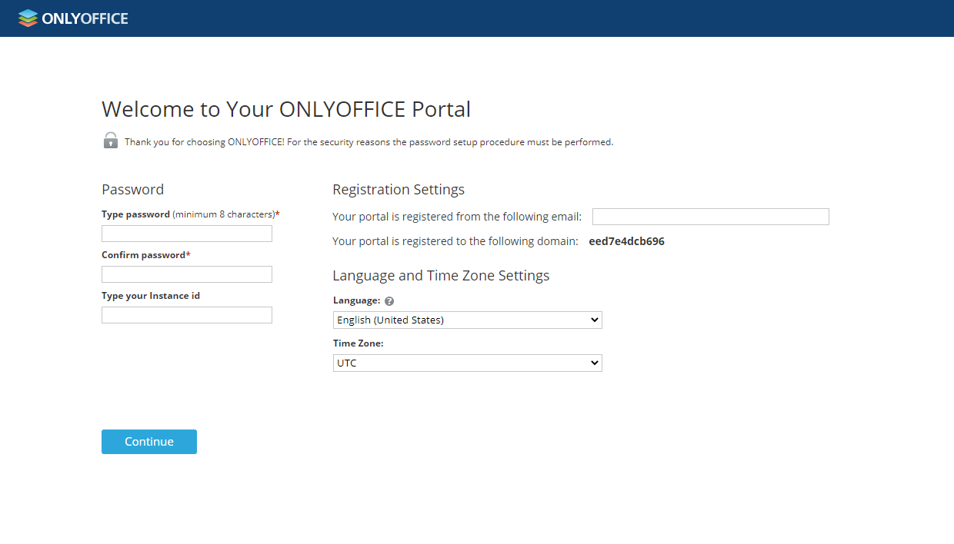Click the registration email input field

click(710, 216)
